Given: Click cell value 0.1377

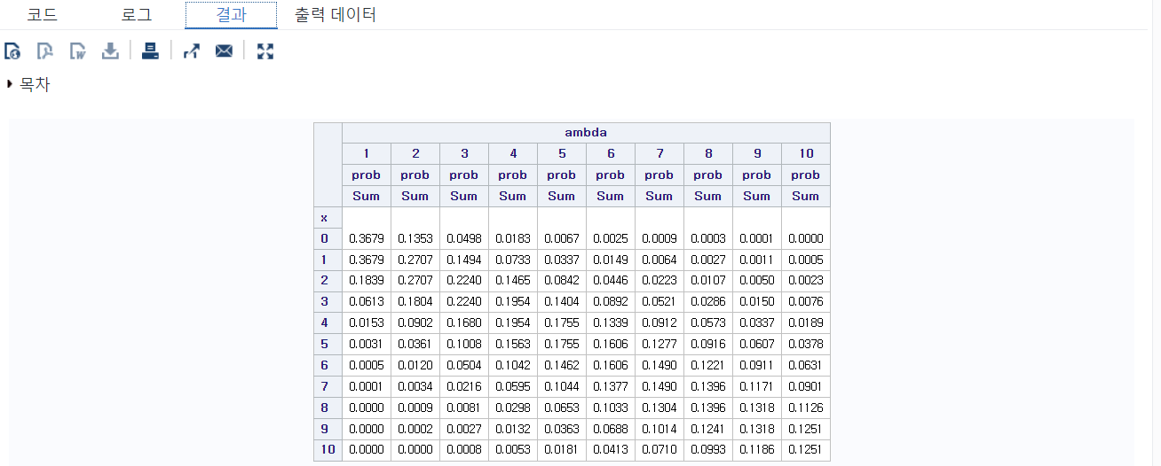Looking at the screenshot, I should click(610, 386).
